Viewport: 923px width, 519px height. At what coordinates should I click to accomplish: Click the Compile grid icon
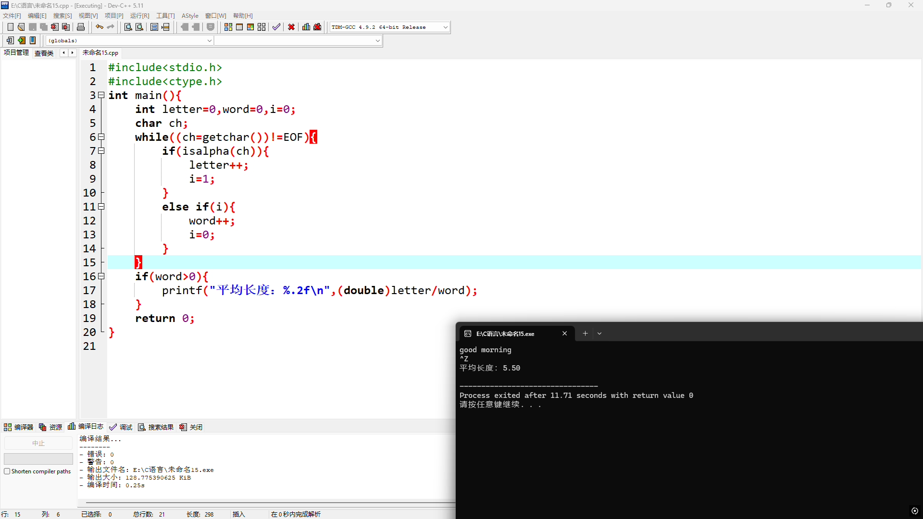coord(228,27)
